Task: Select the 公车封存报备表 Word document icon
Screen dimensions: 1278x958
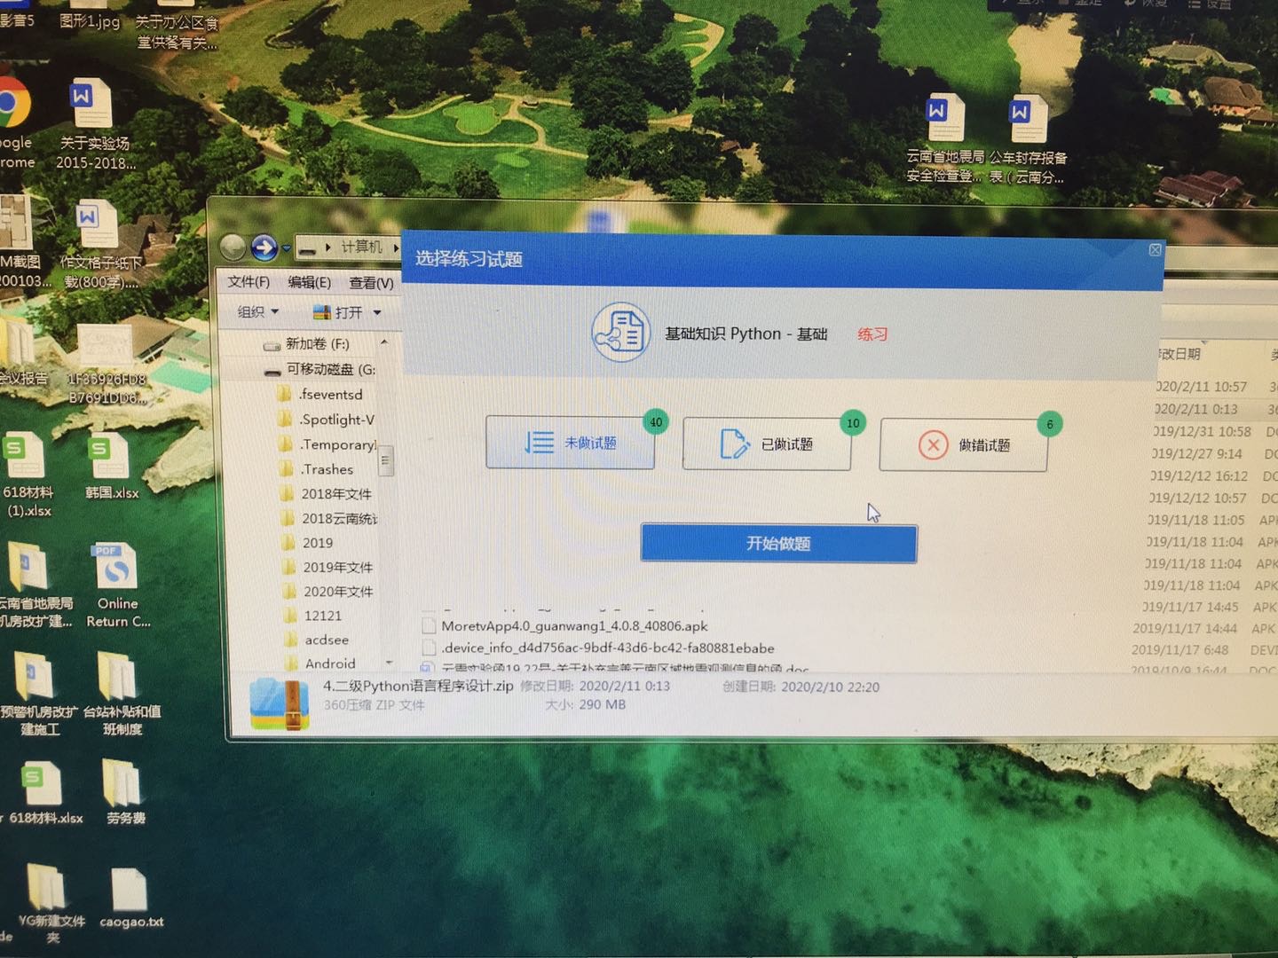Action: point(1027,120)
